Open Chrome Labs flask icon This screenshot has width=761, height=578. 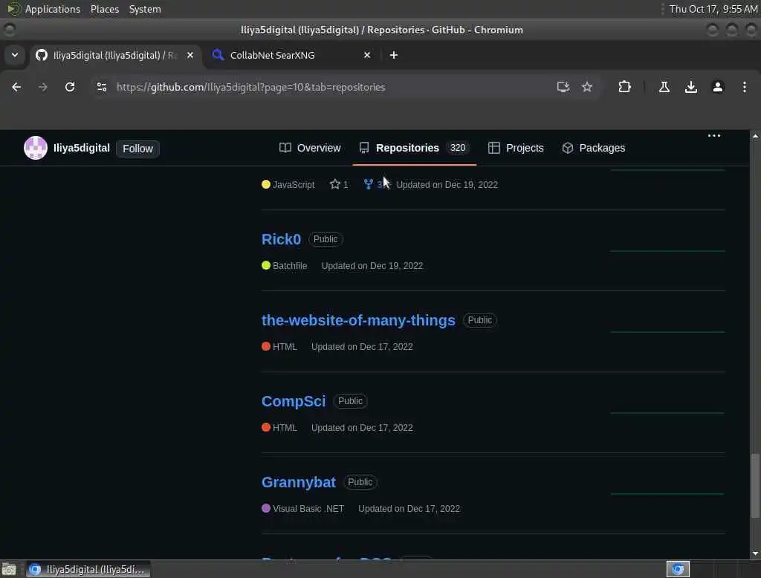[664, 87]
